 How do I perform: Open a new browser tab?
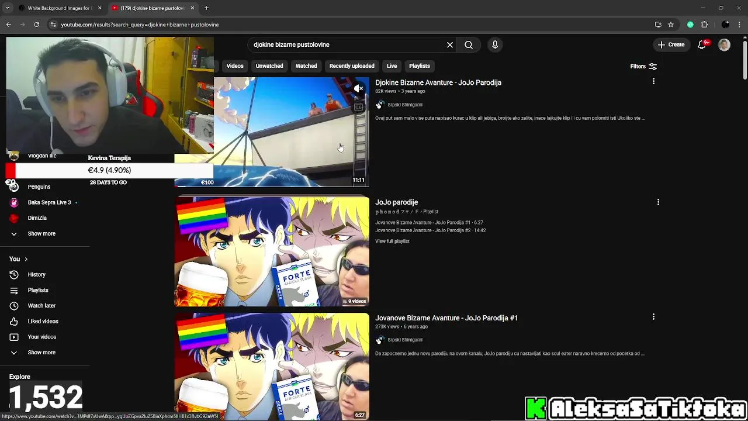pos(206,8)
